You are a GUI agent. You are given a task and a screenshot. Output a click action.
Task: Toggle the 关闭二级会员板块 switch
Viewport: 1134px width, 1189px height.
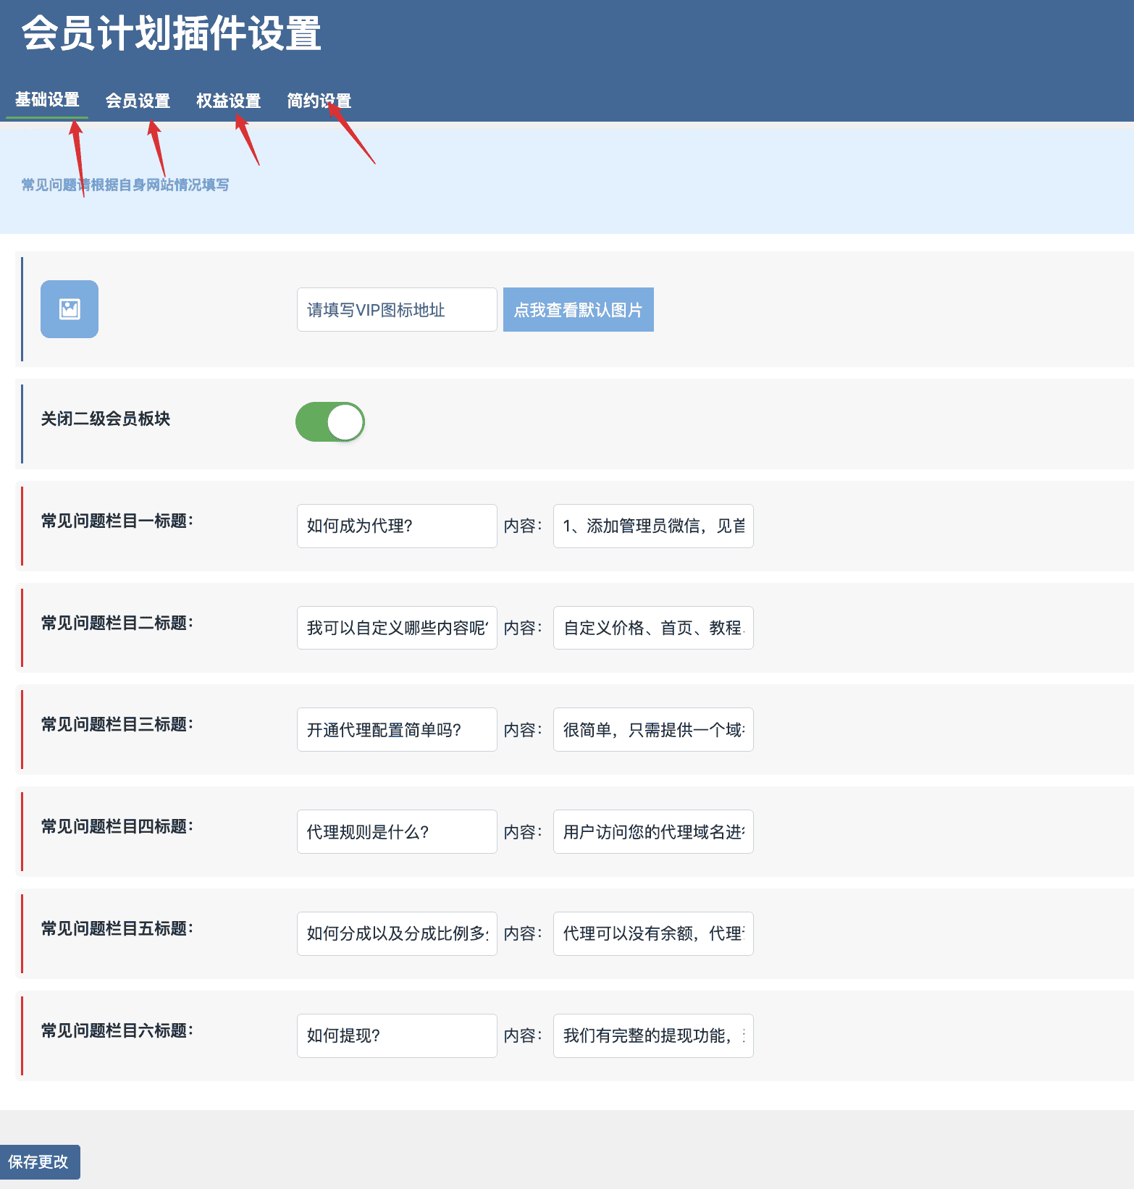(x=330, y=422)
